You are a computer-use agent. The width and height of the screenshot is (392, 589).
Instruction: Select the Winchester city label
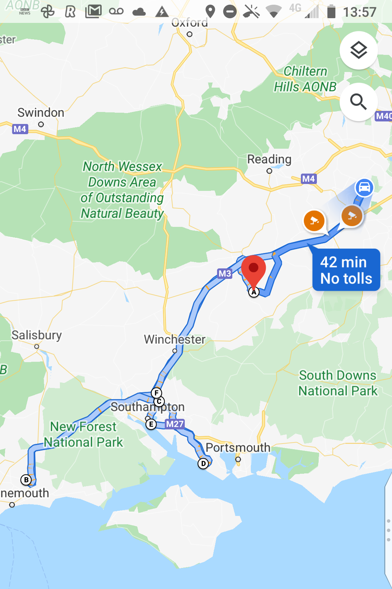pos(175,339)
